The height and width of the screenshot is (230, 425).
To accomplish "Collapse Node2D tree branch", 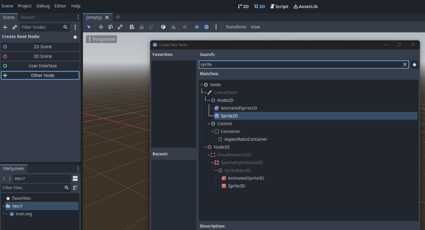I will 209,100.
